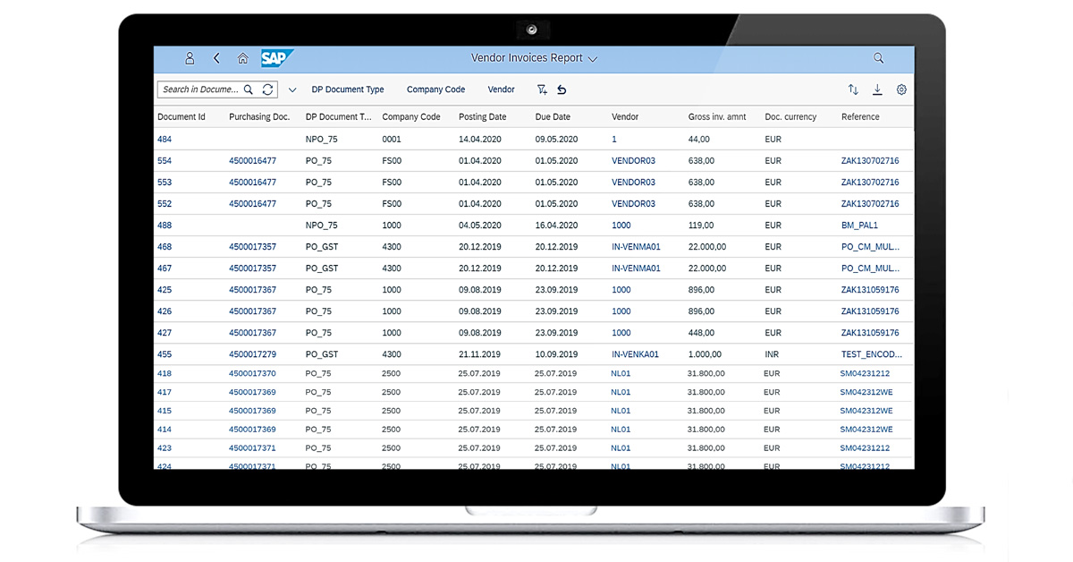Screen dimensions: 1073x562
Task: Open the user profile icon
Action: [x=190, y=57]
